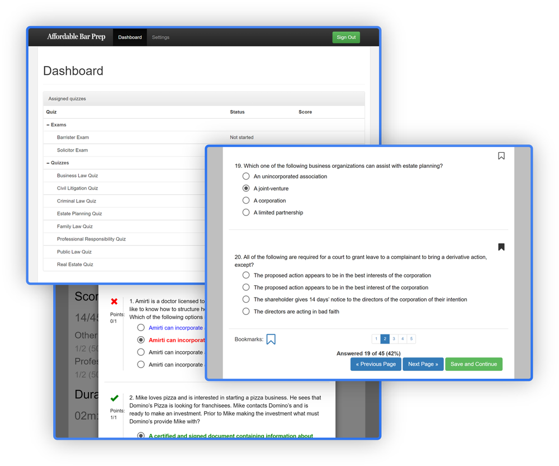Choose 'A limited partnership' radio option

pyautogui.click(x=246, y=213)
